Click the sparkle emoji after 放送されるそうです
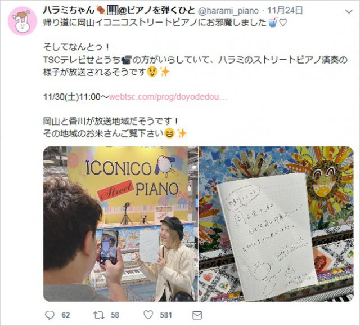This screenshot has width=360, height=326. coord(165,72)
